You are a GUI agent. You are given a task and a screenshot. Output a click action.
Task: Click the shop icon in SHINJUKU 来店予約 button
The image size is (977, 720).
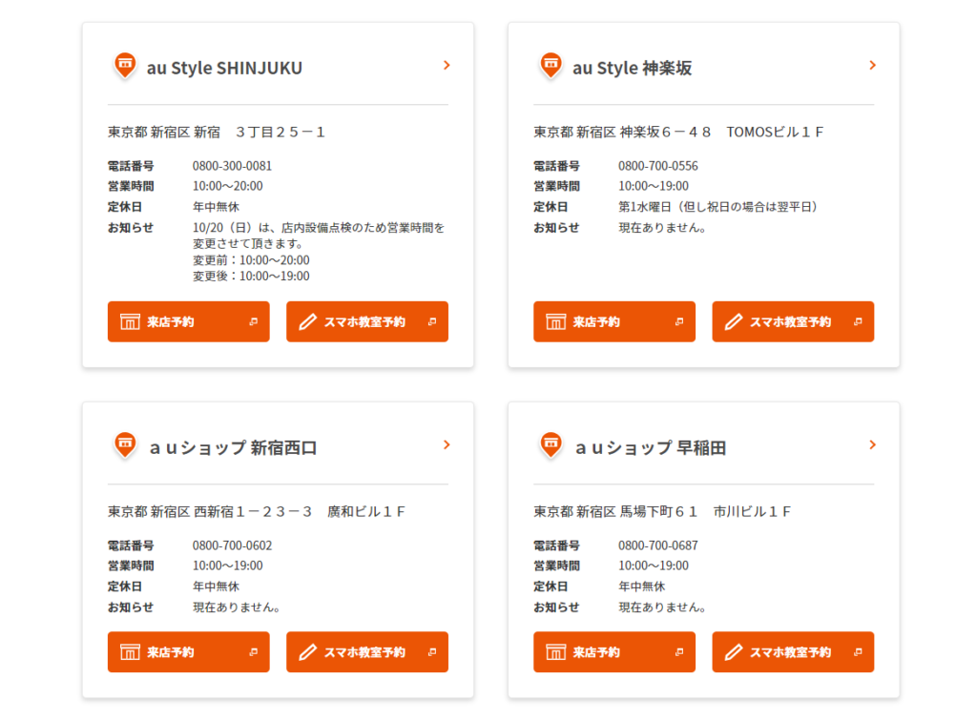click(130, 322)
